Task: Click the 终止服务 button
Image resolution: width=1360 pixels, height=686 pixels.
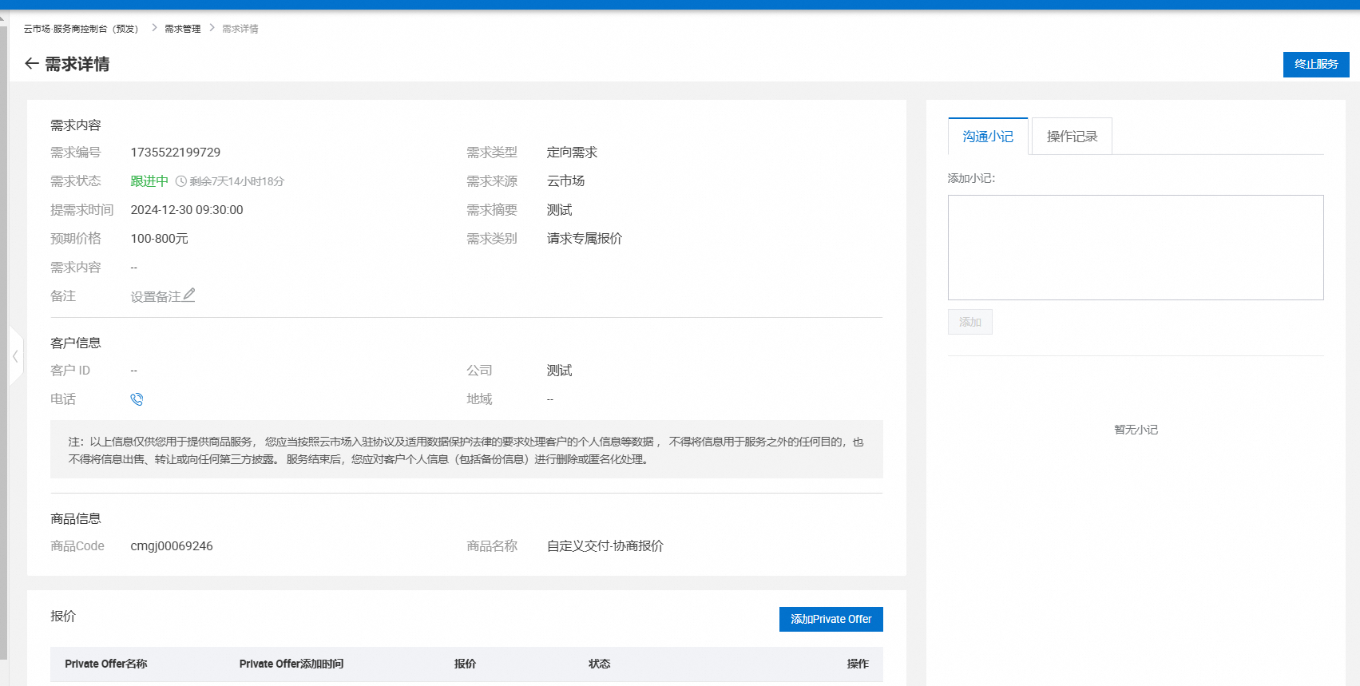Action: pyautogui.click(x=1316, y=64)
